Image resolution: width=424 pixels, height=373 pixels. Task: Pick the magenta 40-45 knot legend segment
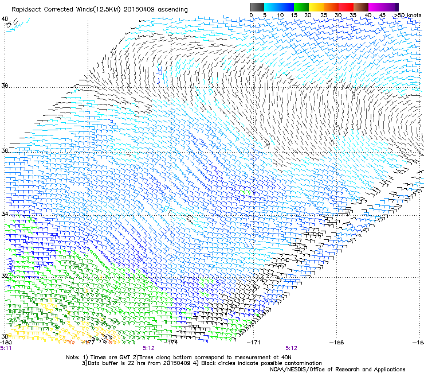click(376, 7)
